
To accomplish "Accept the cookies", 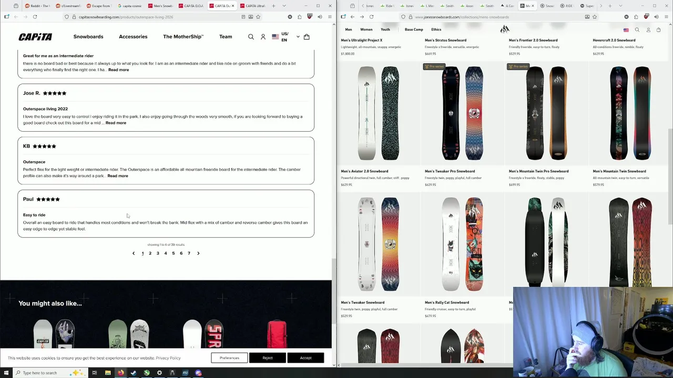I will tap(305, 358).
